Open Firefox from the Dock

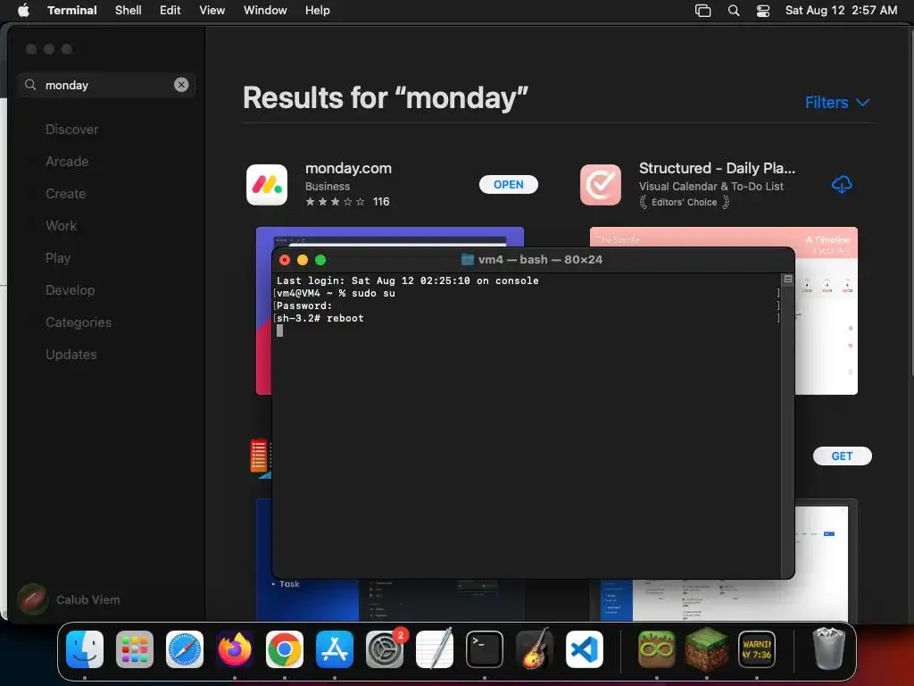click(235, 649)
